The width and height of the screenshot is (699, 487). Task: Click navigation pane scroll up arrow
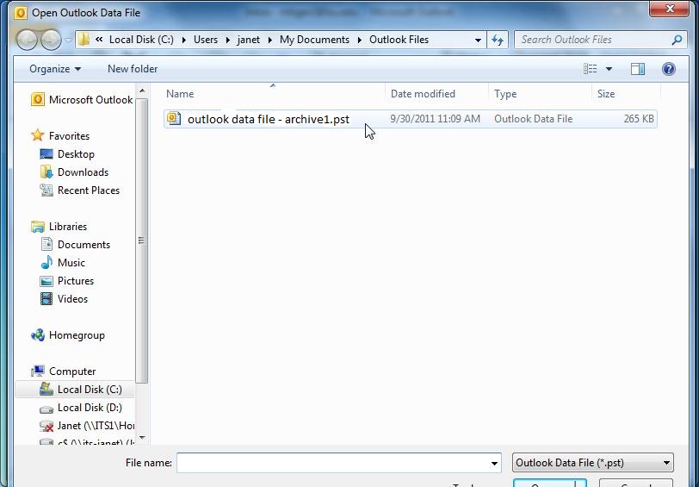[x=142, y=91]
